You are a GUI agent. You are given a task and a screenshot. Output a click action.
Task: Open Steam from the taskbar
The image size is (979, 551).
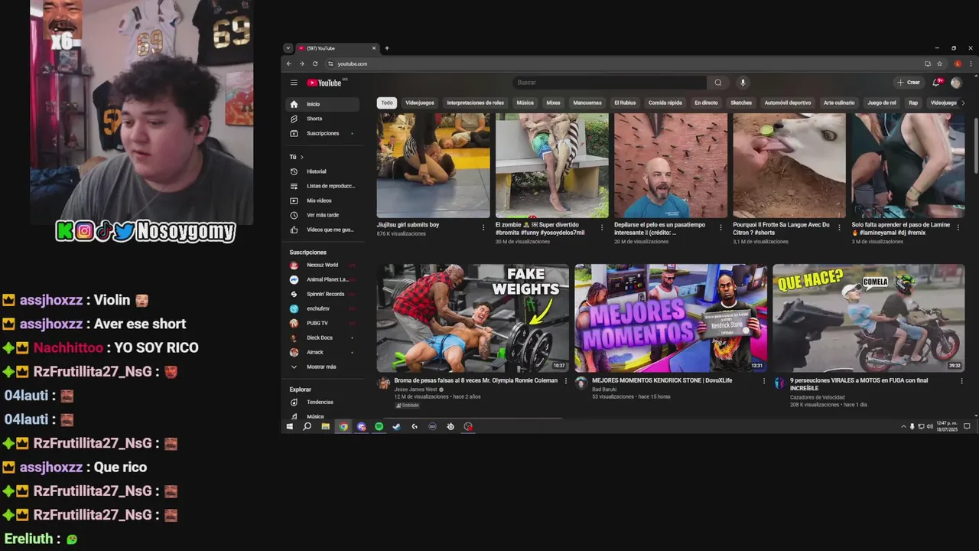[396, 426]
